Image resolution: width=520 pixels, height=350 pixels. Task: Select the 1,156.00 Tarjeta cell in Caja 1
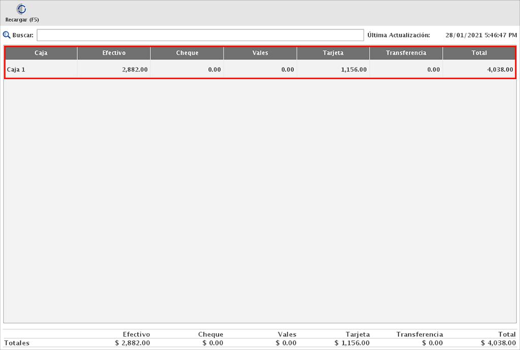pos(354,69)
